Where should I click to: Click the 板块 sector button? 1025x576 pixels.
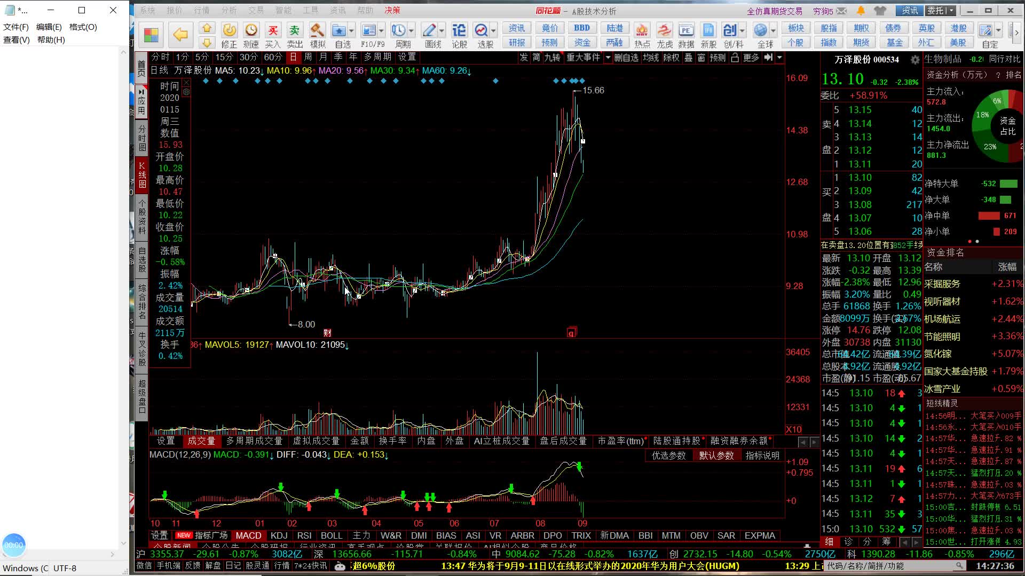tap(795, 28)
